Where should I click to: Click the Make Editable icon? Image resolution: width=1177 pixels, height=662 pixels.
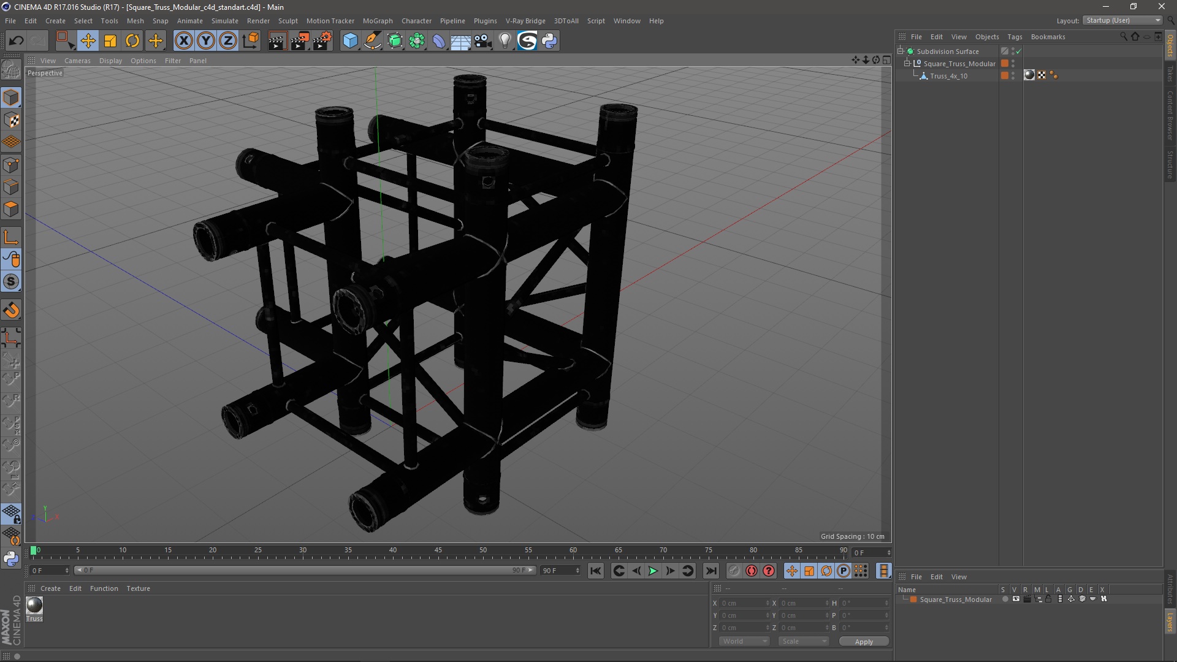pos(11,69)
